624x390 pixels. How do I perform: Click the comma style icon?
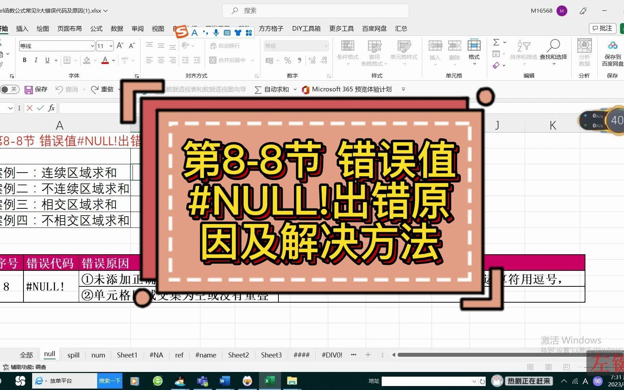[299, 60]
